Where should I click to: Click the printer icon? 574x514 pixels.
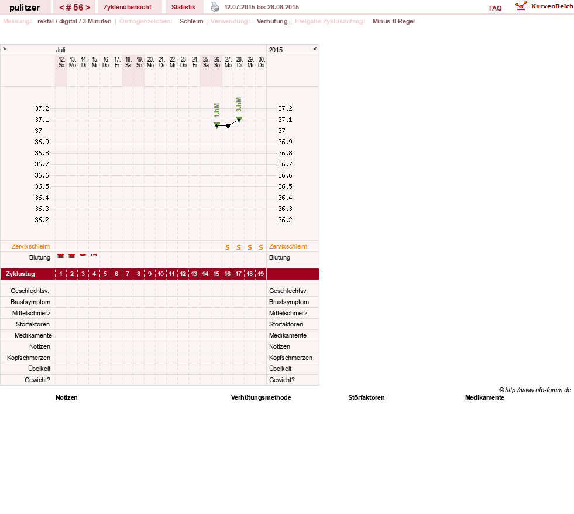(215, 7)
